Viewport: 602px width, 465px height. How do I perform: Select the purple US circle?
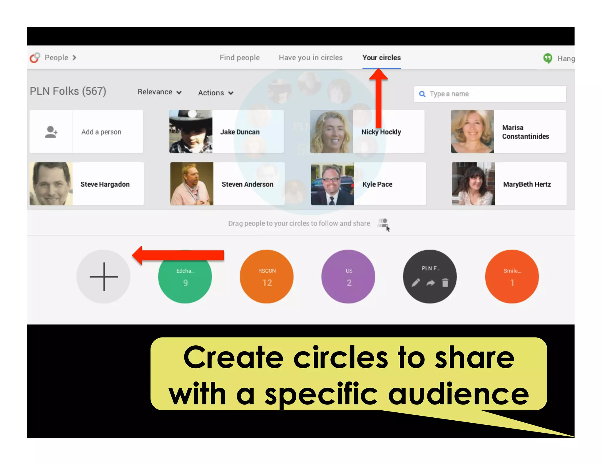click(348, 277)
